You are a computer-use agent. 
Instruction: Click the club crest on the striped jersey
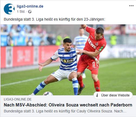point(71,55)
